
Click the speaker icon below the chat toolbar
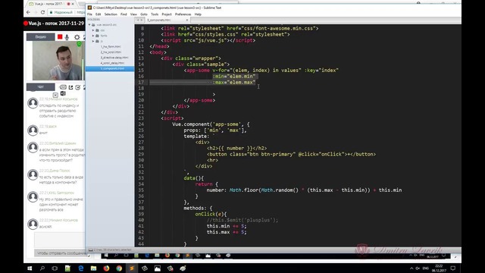coord(63,93)
